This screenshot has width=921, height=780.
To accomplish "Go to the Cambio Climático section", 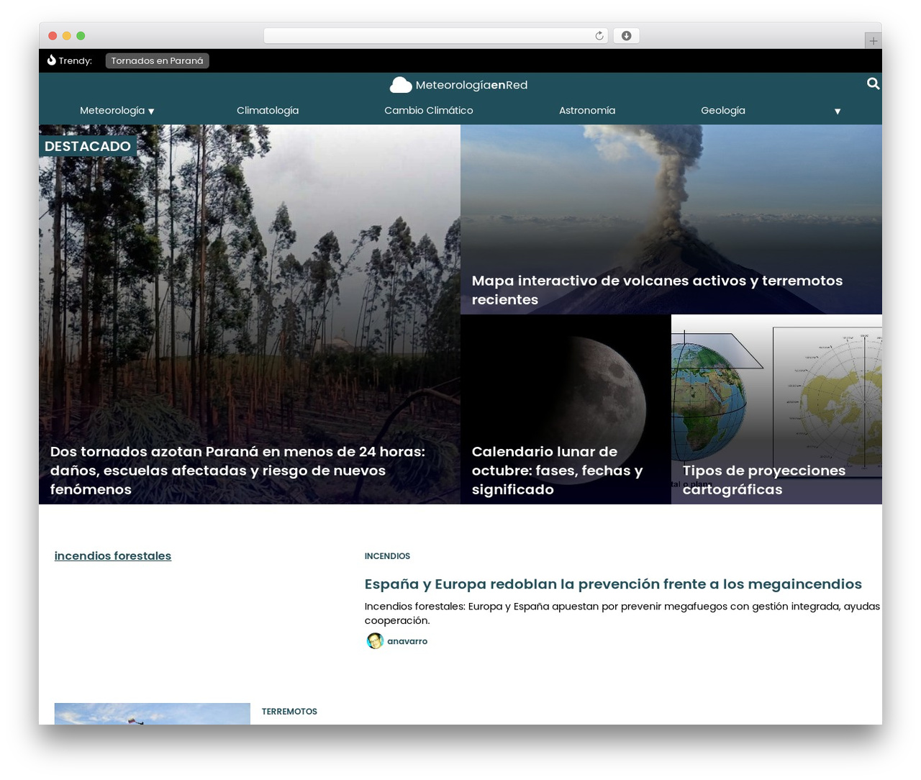I will click(x=429, y=110).
